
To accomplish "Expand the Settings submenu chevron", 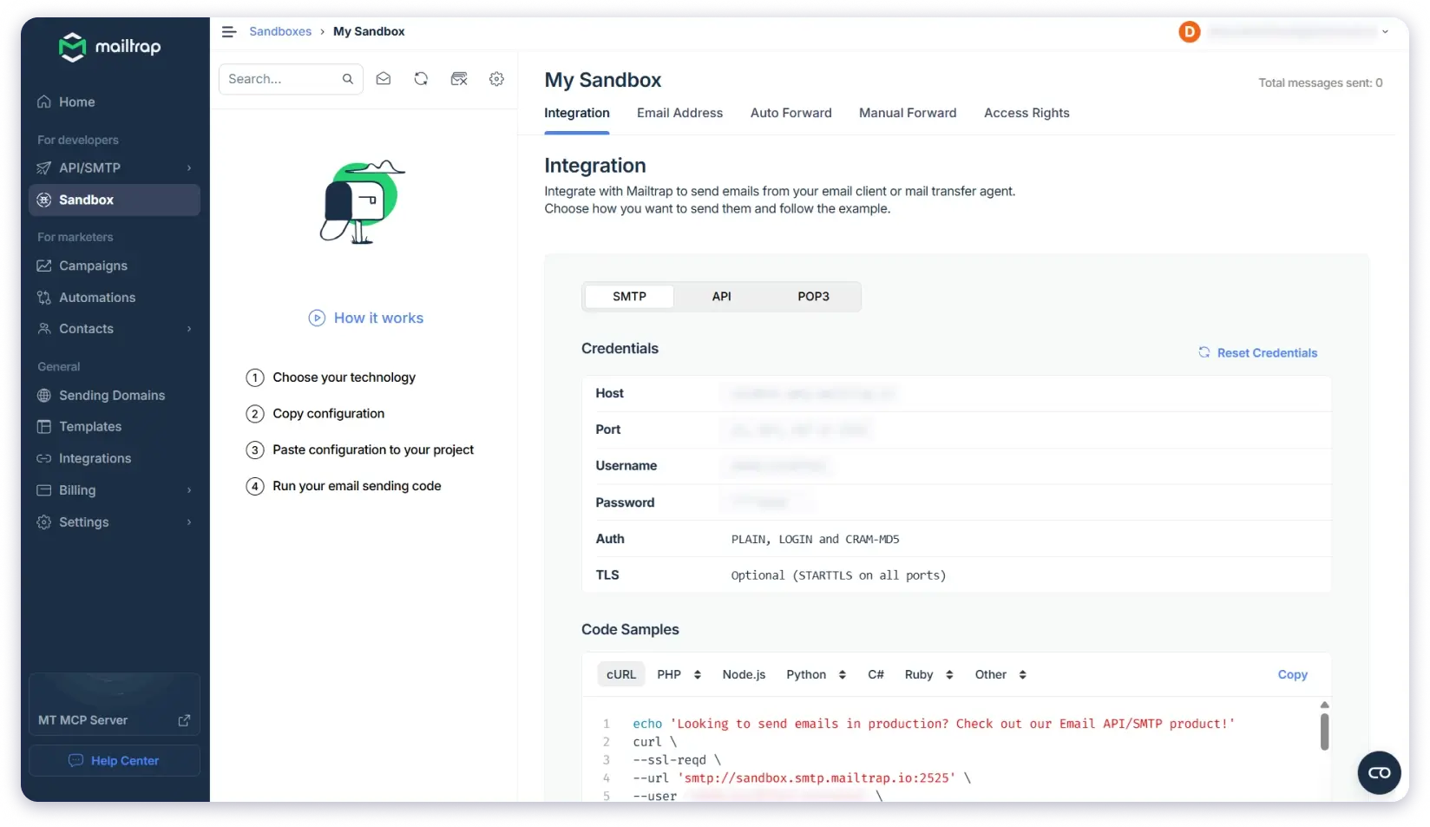I will (189, 522).
